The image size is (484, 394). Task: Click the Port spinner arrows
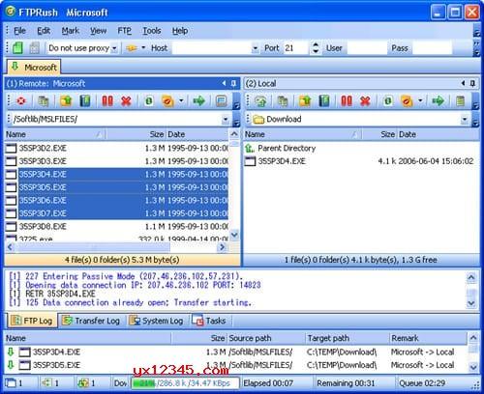tap(316, 48)
